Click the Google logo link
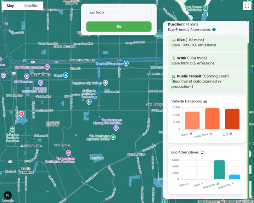The height and width of the screenshot is (203, 254). [8, 201]
